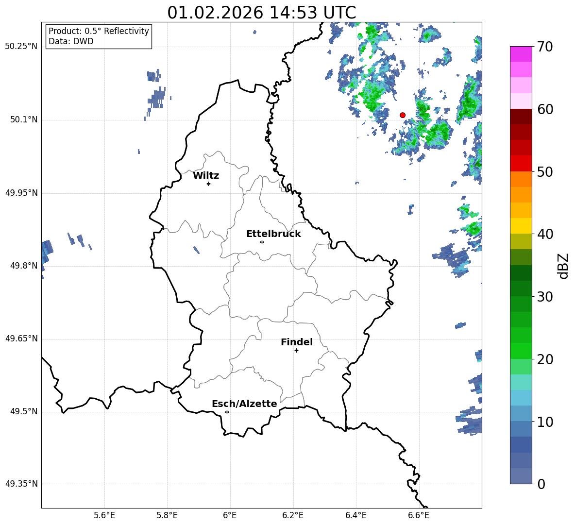Click the title 01.02.2026 14:53 UTC
This screenshot has width=575, height=525.
(261, 13)
